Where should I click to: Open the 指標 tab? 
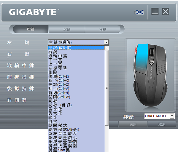pos(103,29)
